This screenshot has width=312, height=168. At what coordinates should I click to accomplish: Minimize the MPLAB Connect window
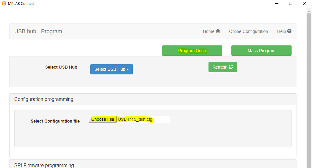click(x=277, y=3)
